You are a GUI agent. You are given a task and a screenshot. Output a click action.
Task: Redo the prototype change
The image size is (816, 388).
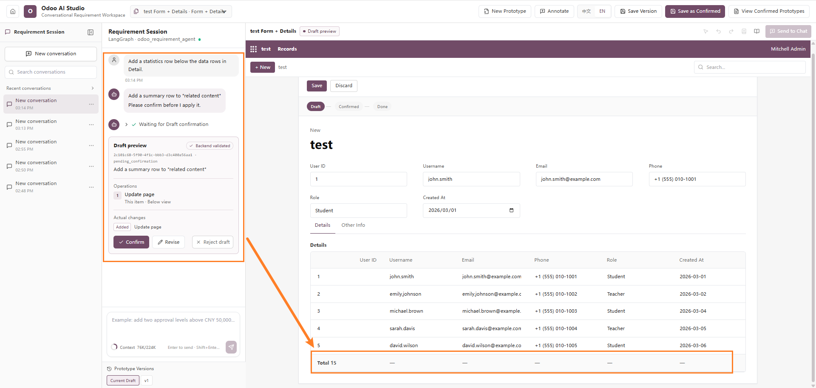731,31
